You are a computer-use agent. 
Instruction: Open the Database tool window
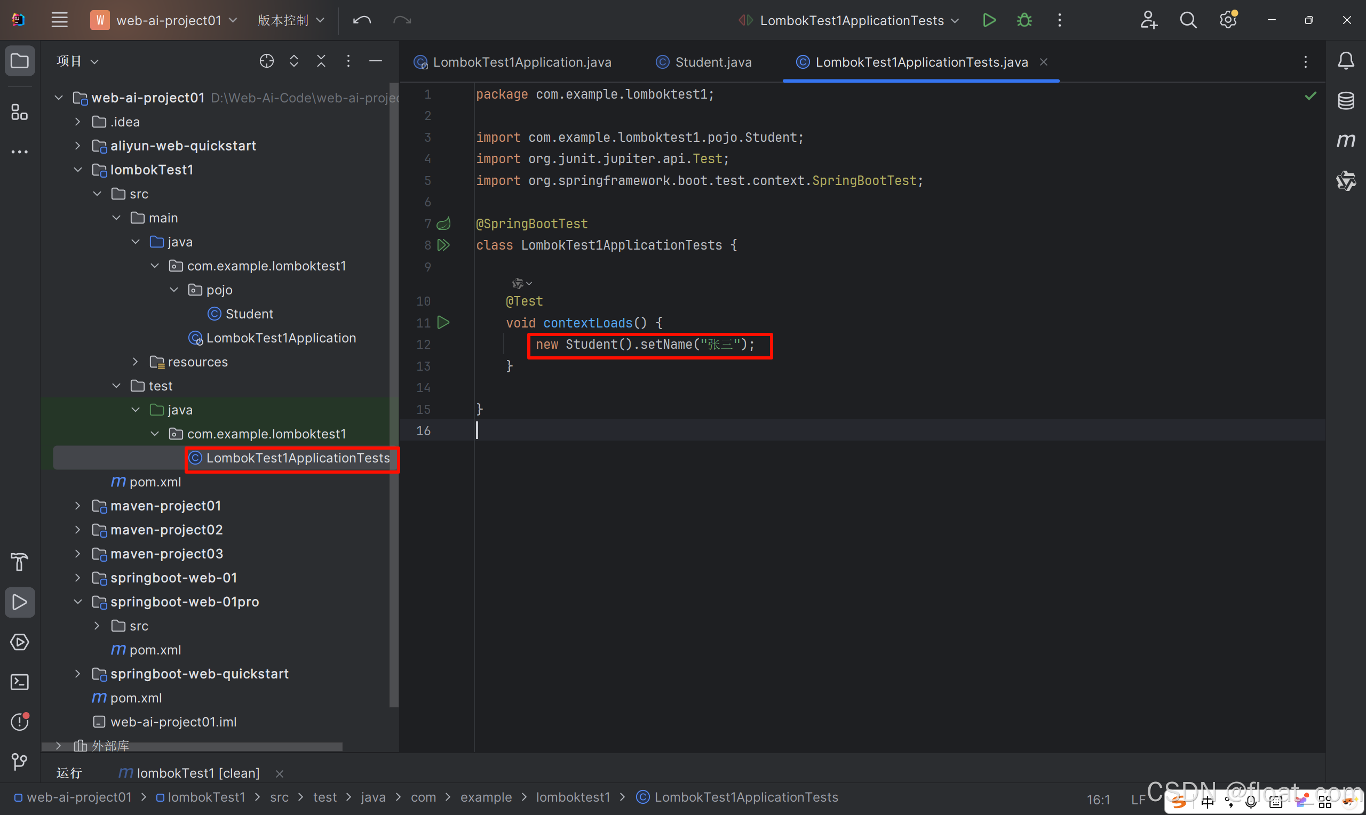pos(1345,100)
